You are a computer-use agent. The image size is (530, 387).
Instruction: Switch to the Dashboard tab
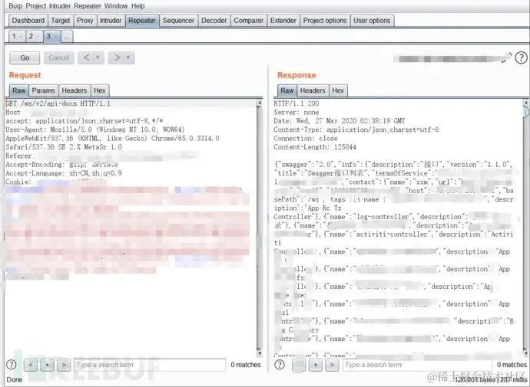pyautogui.click(x=28, y=21)
